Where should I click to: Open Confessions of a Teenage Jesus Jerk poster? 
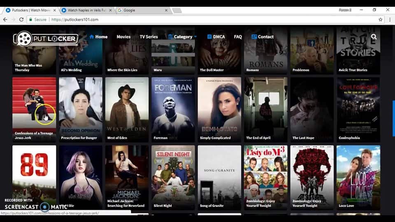click(x=34, y=109)
